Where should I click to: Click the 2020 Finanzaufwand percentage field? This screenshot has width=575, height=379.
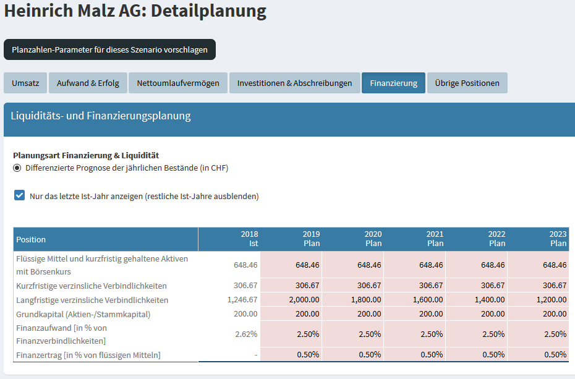[x=353, y=334]
